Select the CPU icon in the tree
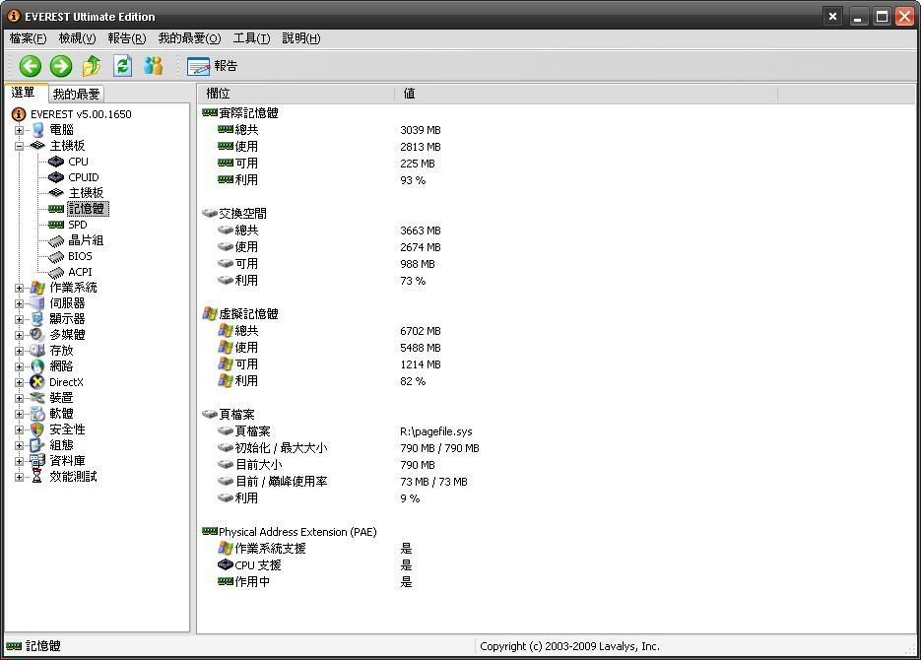 (x=56, y=162)
